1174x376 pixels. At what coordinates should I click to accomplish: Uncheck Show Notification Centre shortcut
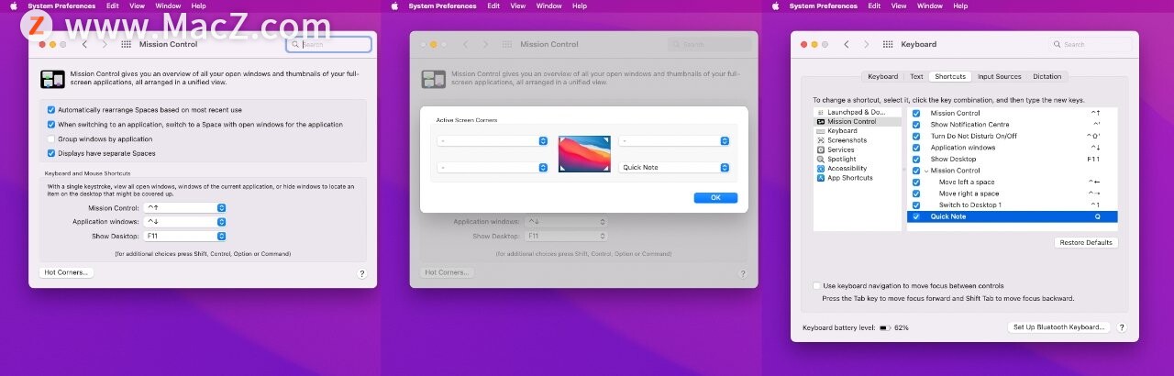[916, 125]
